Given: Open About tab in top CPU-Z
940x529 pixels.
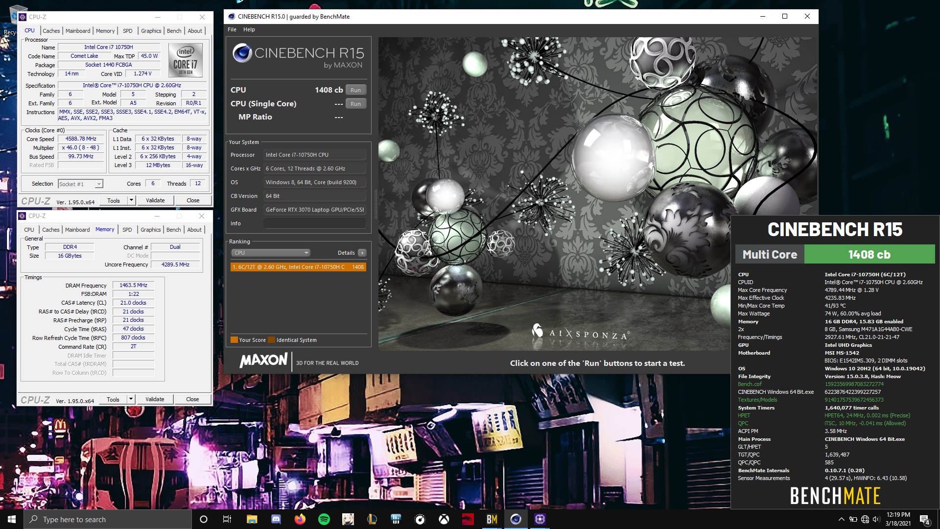Looking at the screenshot, I should pos(195,30).
